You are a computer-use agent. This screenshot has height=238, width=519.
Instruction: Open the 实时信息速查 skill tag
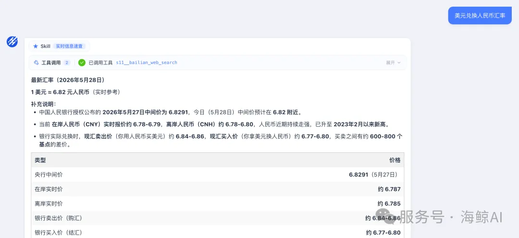point(69,46)
